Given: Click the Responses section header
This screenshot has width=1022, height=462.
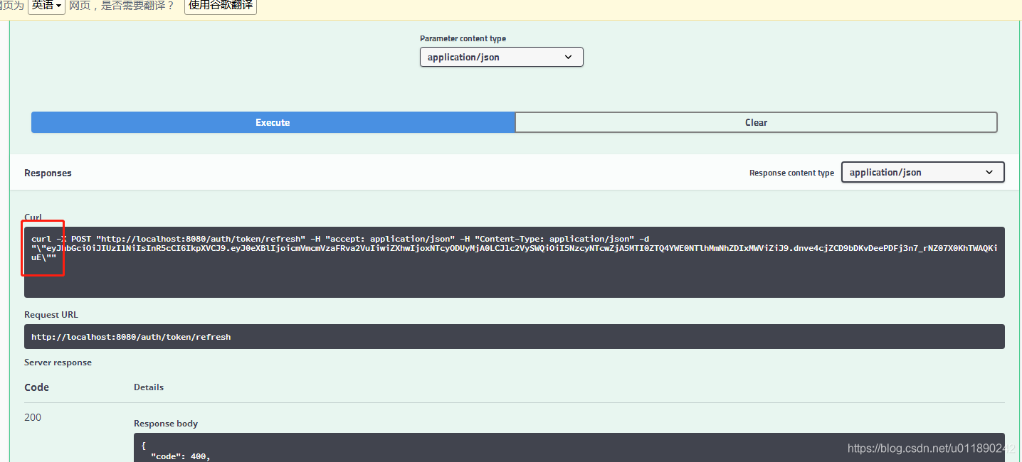Looking at the screenshot, I should coord(48,173).
